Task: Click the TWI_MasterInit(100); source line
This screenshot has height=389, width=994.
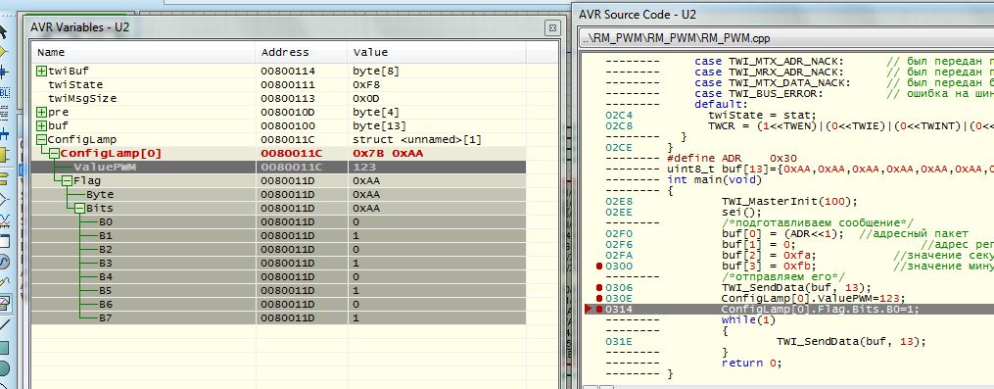Action: 789,202
